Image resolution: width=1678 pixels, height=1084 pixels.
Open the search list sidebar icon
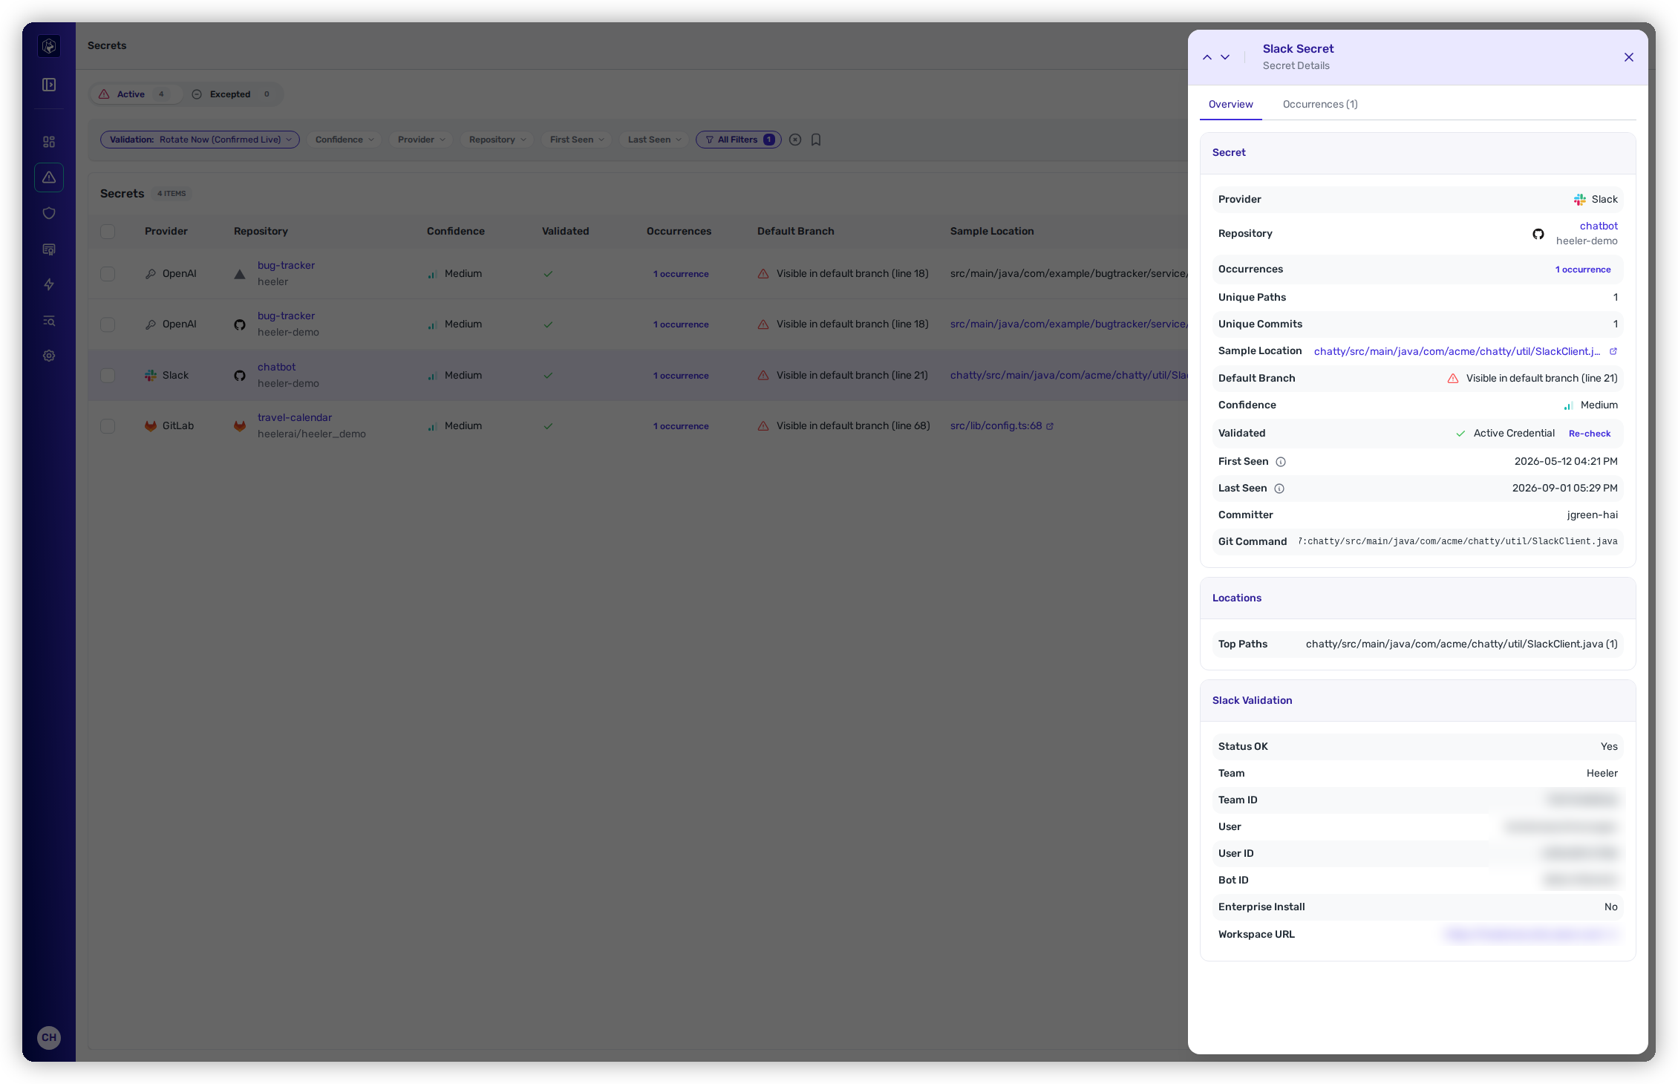(x=49, y=321)
